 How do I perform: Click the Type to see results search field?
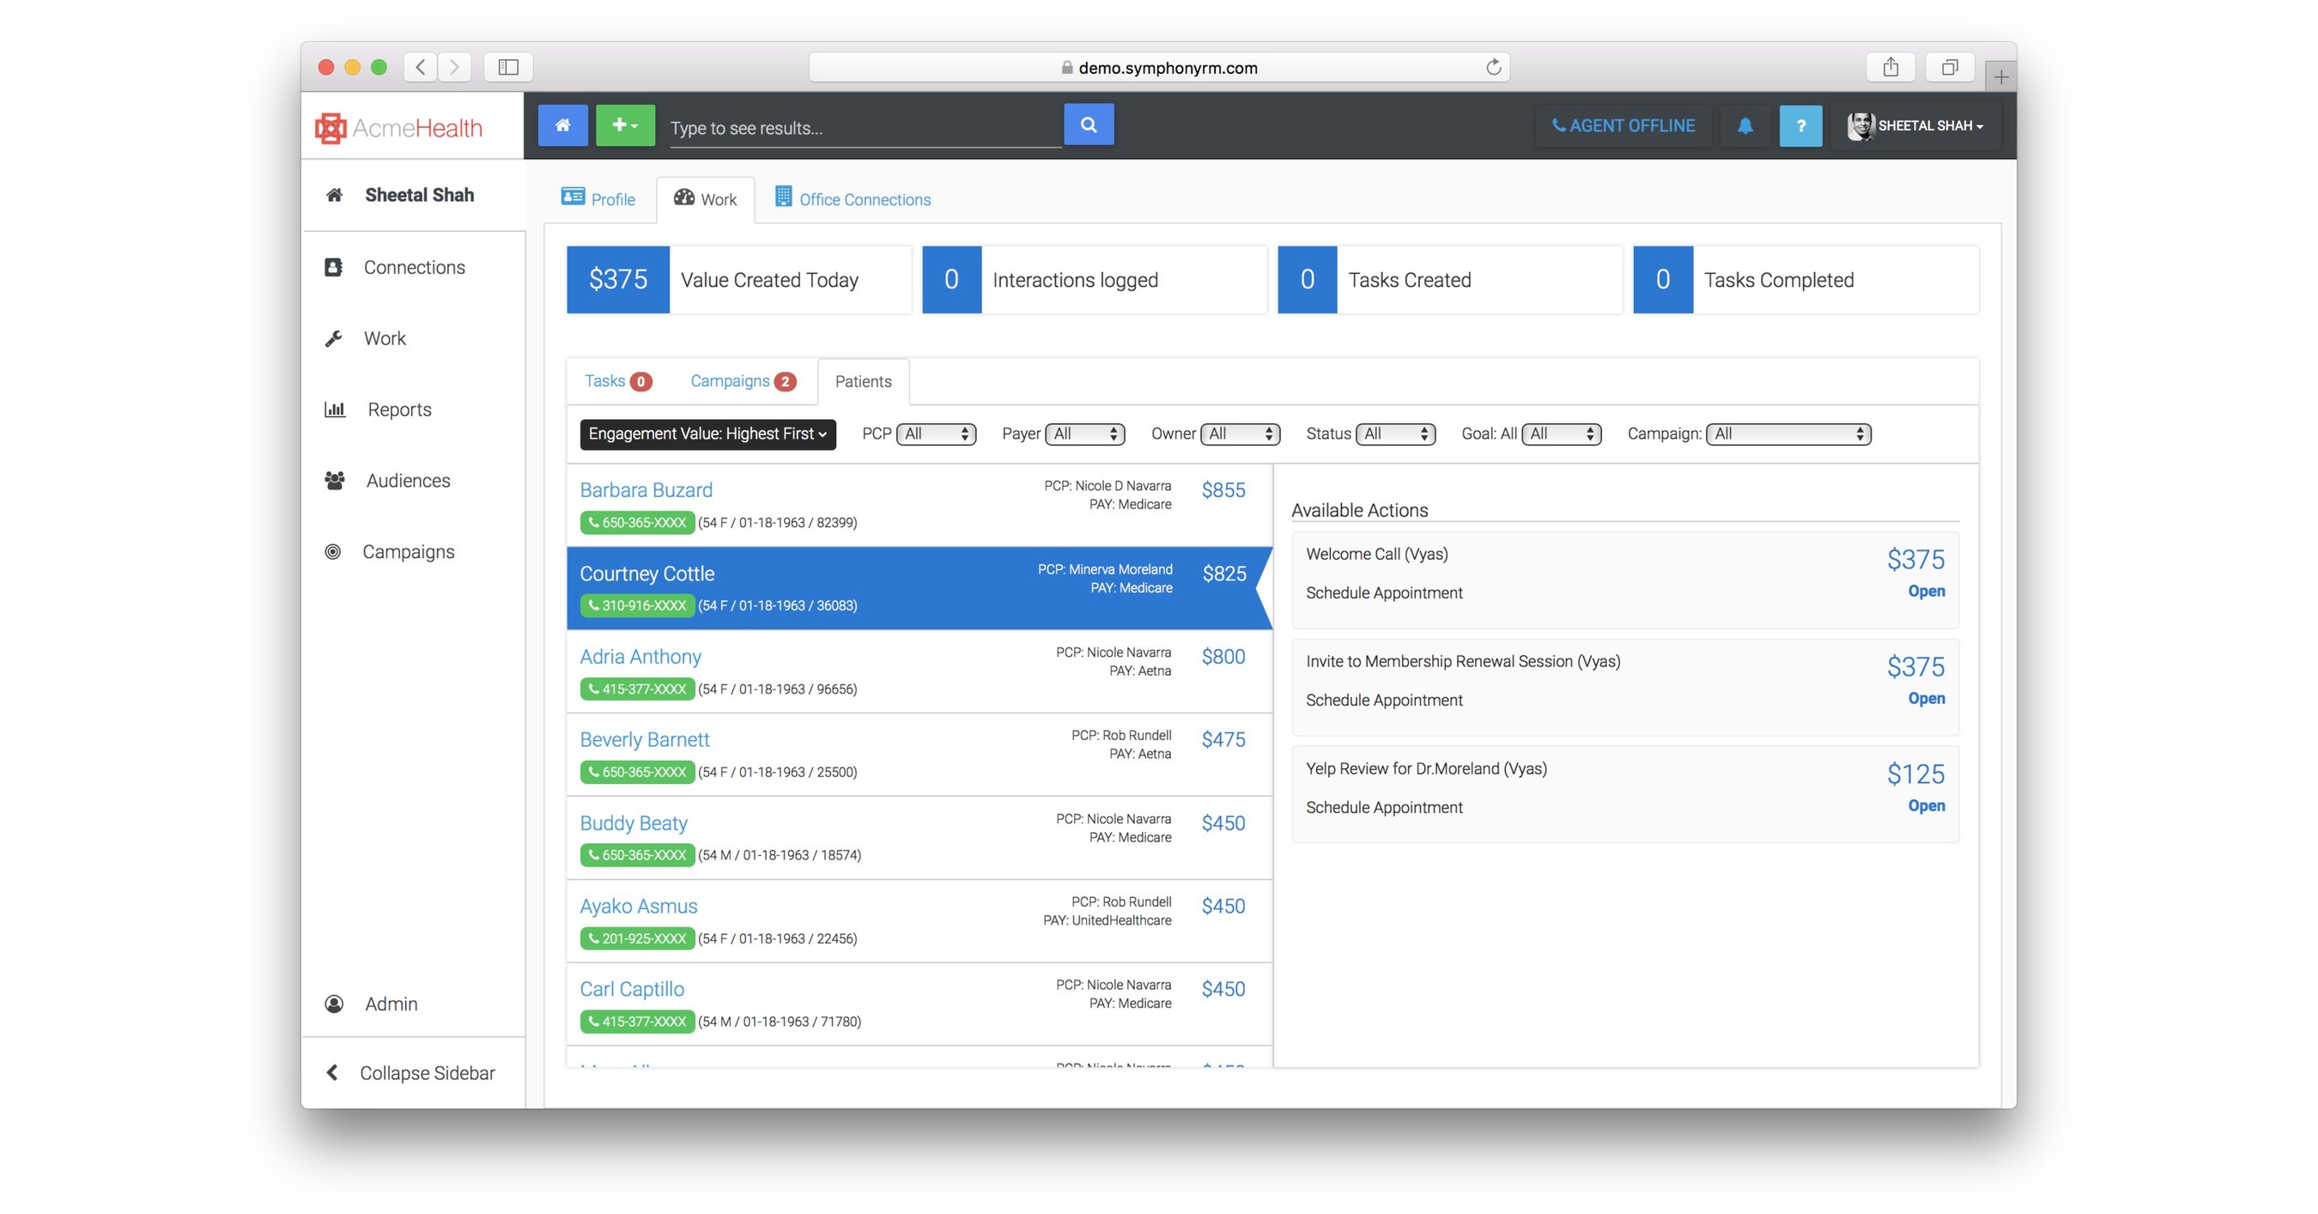pos(864,129)
